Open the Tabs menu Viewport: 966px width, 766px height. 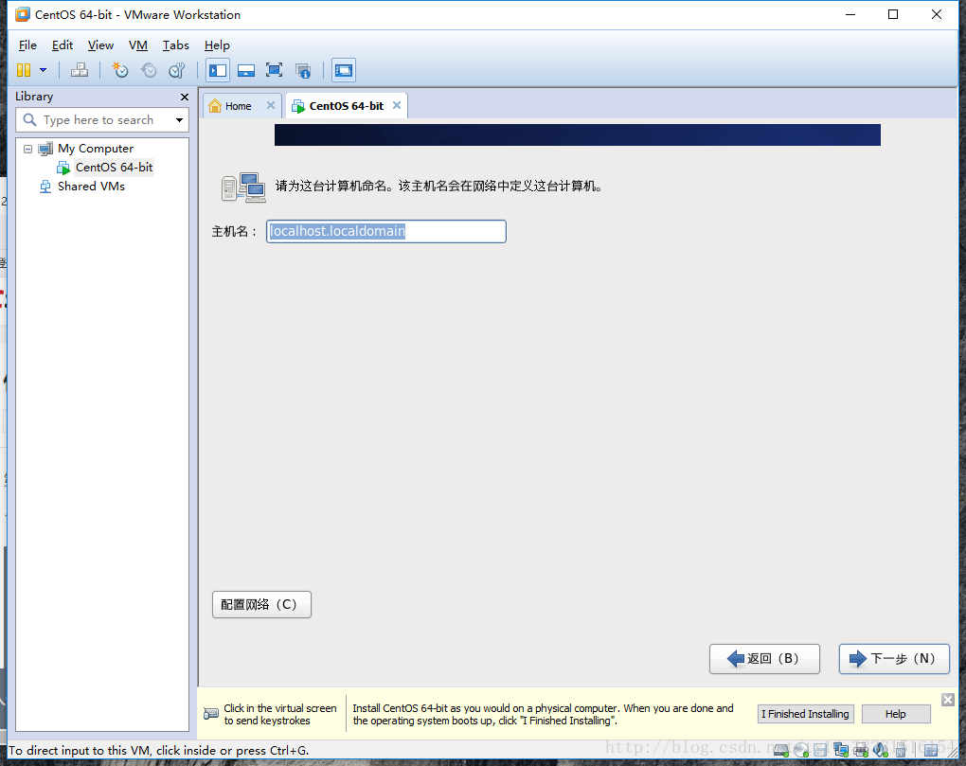(x=175, y=45)
